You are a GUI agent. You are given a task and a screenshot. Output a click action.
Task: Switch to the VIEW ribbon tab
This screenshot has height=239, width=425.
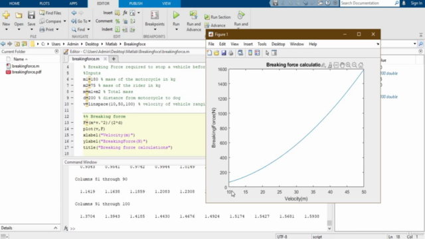[x=167, y=3]
